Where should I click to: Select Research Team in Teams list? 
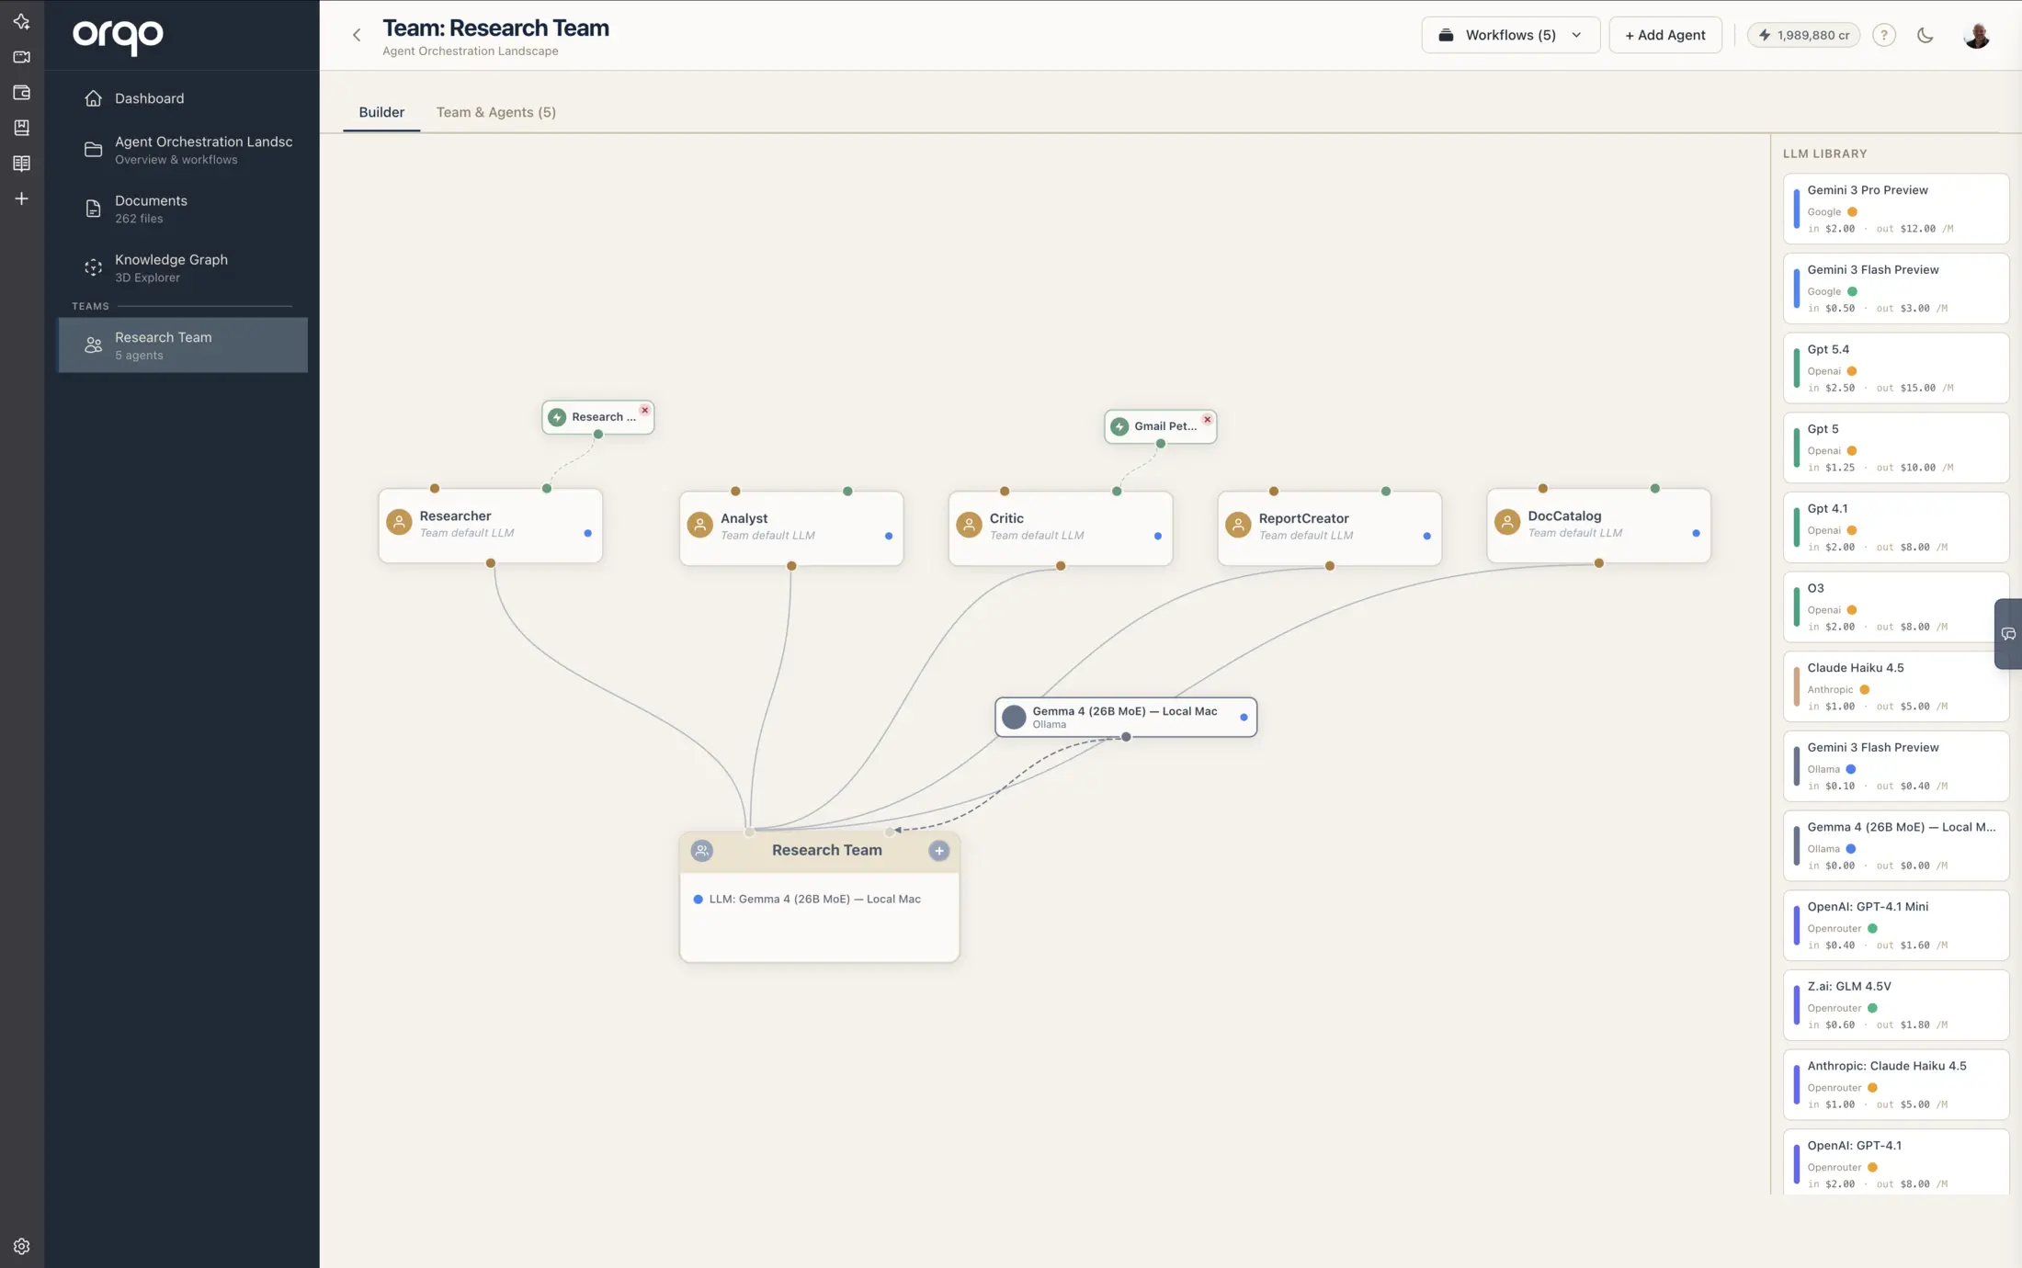183,345
